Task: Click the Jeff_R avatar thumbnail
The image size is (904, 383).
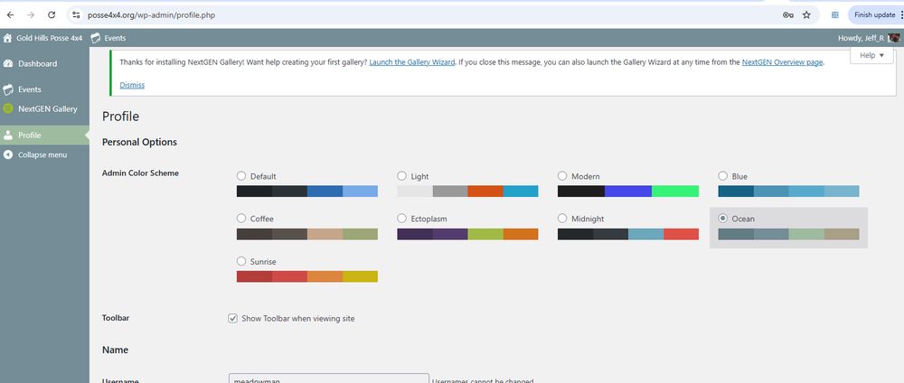Action: pyautogui.click(x=894, y=38)
